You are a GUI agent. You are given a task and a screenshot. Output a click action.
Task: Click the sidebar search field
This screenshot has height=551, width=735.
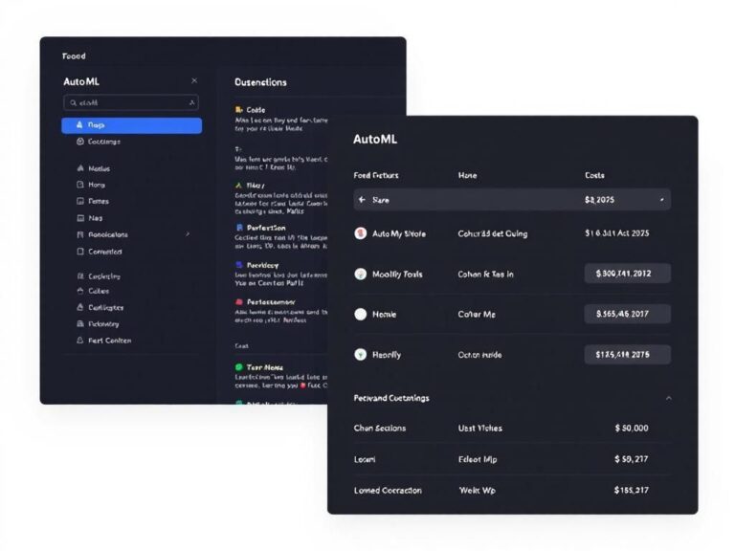(x=131, y=102)
